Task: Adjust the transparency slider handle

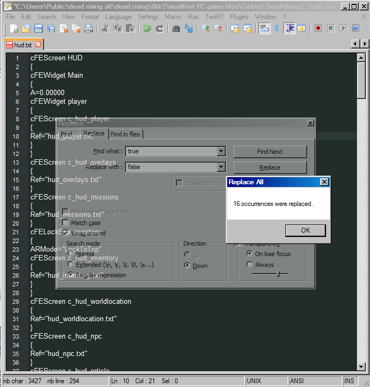Action: point(278,274)
